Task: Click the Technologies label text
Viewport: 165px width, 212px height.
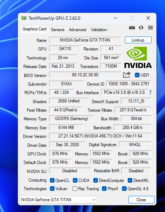Action: pos(35,189)
